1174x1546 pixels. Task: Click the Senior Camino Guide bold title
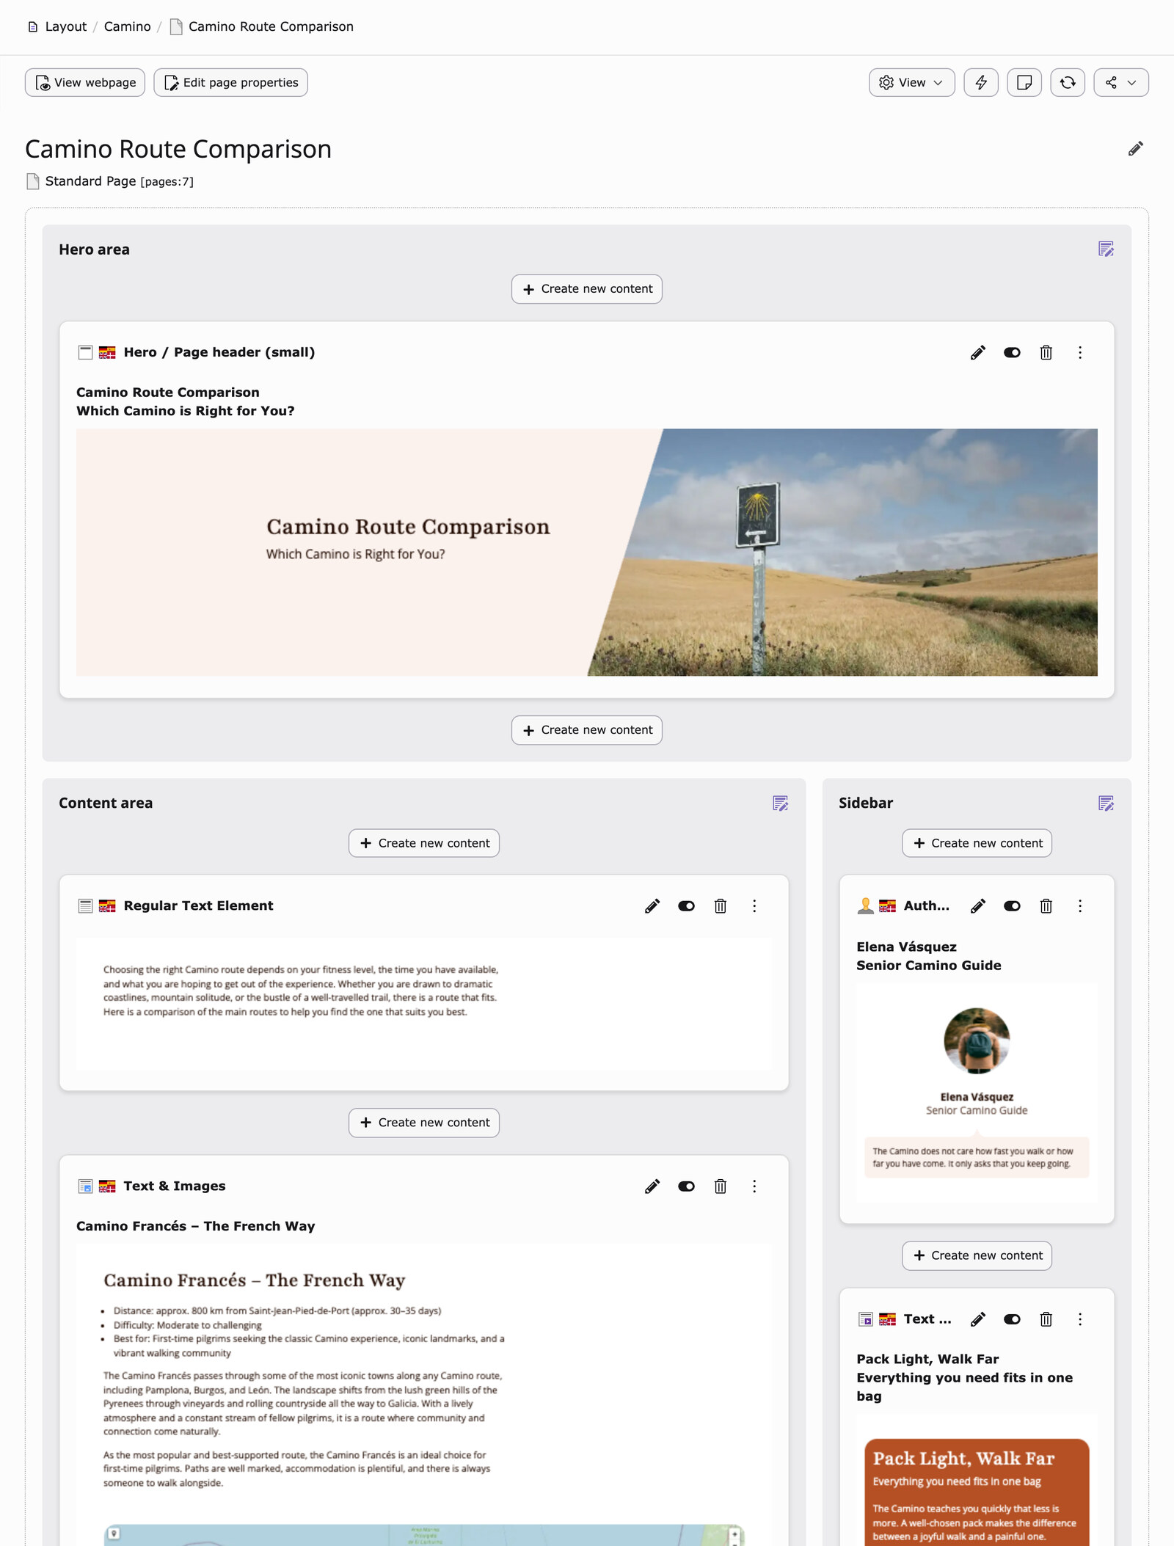[928, 966]
